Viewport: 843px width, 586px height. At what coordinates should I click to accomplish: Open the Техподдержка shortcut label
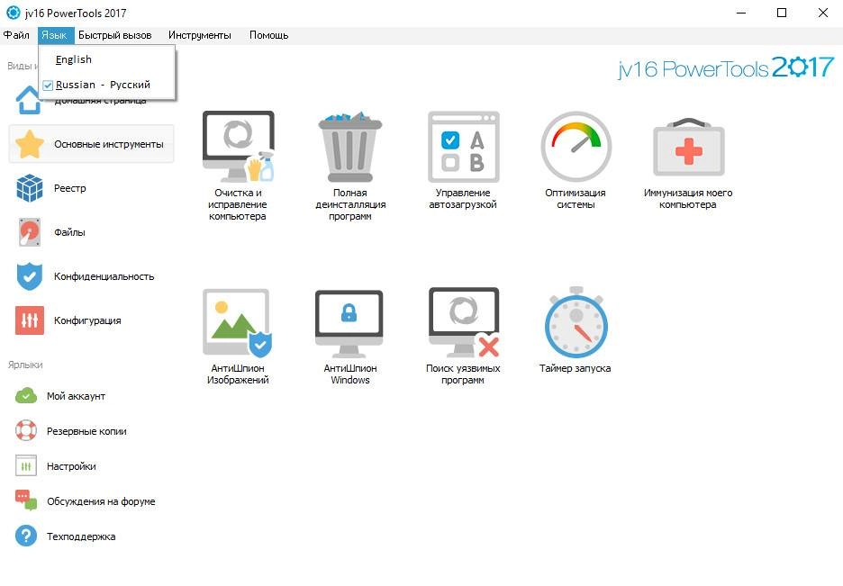(x=81, y=536)
